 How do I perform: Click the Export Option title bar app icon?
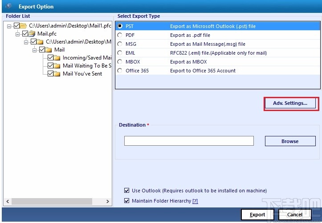[x=8, y=6]
